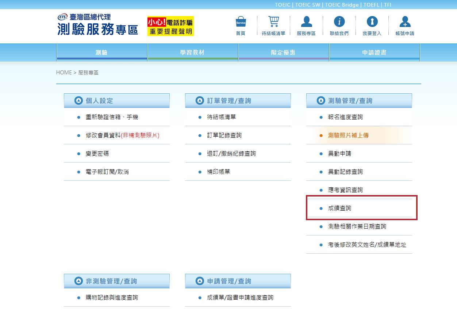Screen dimensions: 457x323
Task: Collapse the 非測驗管理/查詢 section arrow
Action: tap(78, 281)
